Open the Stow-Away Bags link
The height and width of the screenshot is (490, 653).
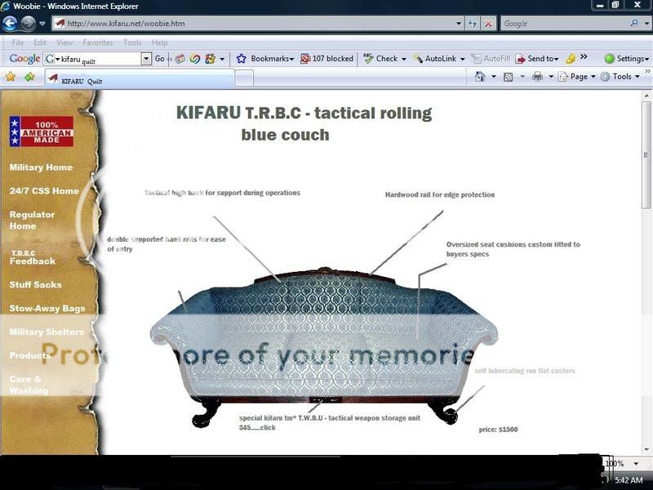pyautogui.click(x=47, y=309)
